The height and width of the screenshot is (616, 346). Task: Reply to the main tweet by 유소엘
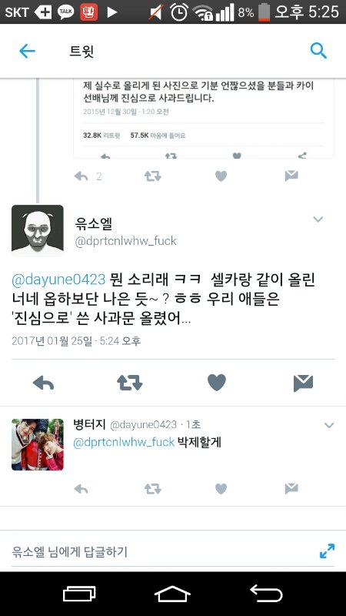click(43, 382)
